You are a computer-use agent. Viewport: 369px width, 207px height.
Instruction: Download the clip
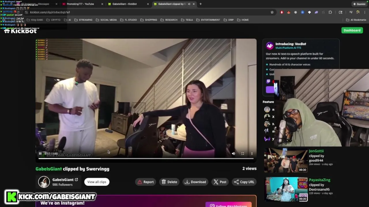(195, 182)
